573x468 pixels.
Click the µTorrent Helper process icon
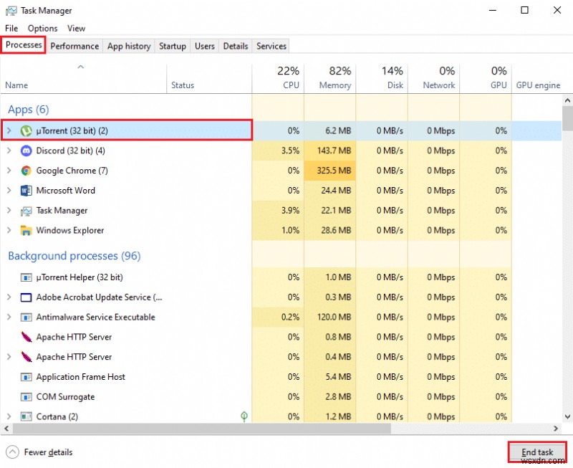point(26,277)
